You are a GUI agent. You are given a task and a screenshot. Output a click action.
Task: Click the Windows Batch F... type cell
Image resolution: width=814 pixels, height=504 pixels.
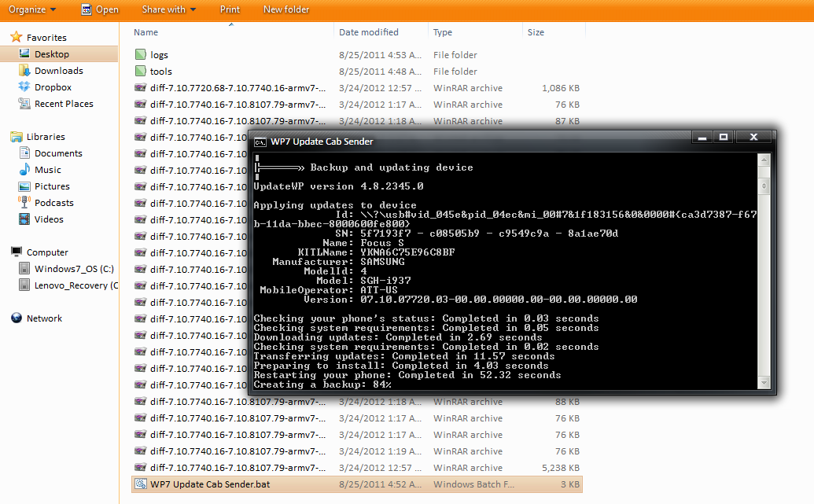click(x=473, y=484)
